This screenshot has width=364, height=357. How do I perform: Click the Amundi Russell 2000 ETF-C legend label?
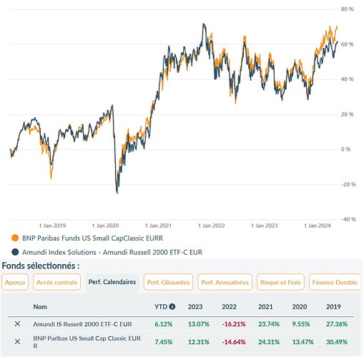(x=112, y=252)
